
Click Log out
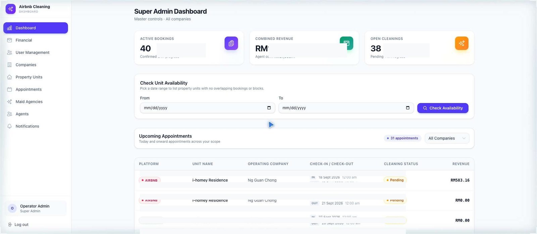pos(18,225)
